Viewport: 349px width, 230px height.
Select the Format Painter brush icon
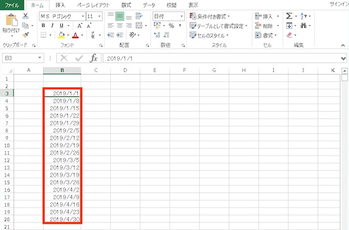26,35
